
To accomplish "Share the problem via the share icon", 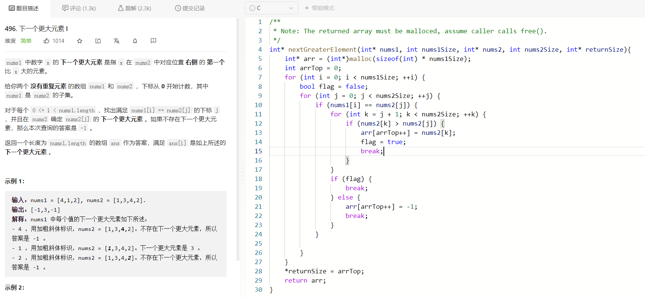I will (98, 41).
